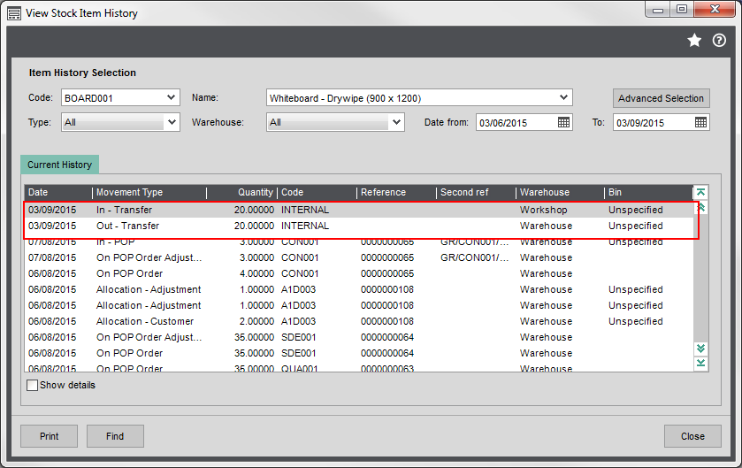Click the favourites star icon
This screenshot has height=468, width=742.
tap(694, 41)
